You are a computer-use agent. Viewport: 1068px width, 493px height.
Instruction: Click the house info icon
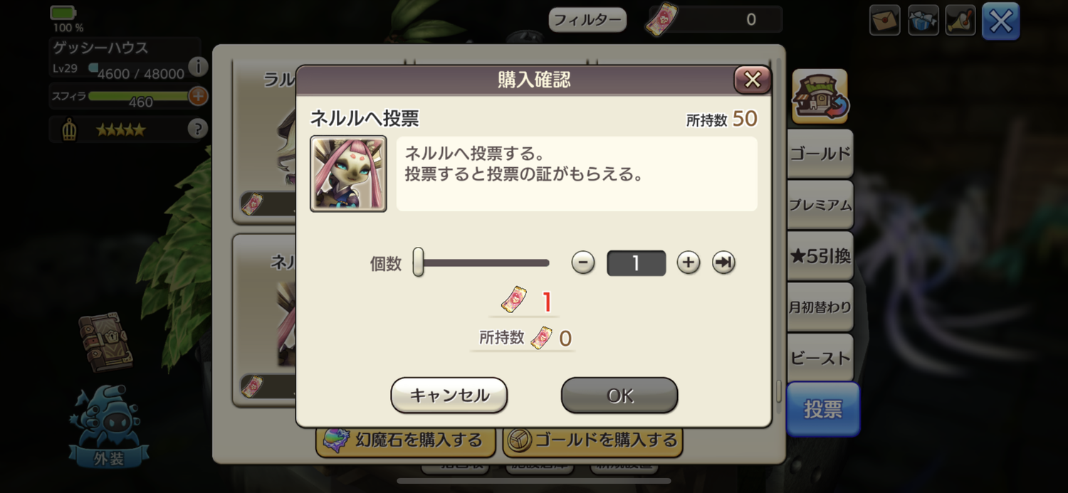pyautogui.click(x=198, y=67)
